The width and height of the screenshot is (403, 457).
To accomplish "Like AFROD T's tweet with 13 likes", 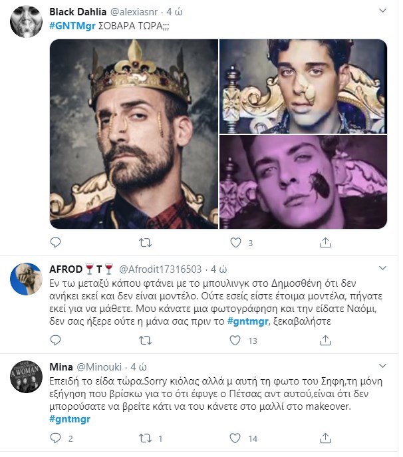I will [x=233, y=341].
